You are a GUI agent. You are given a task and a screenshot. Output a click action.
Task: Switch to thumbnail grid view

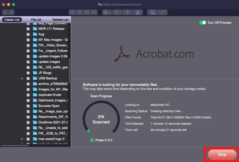72,12
